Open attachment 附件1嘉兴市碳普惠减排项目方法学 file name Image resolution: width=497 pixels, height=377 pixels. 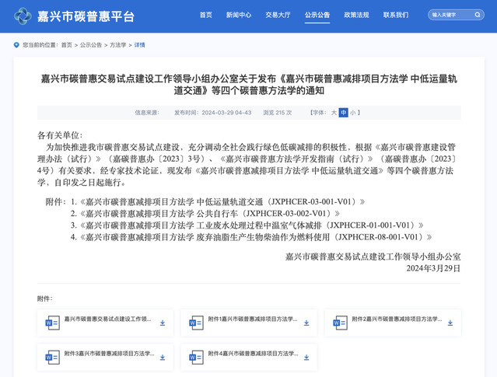point(253,319)
